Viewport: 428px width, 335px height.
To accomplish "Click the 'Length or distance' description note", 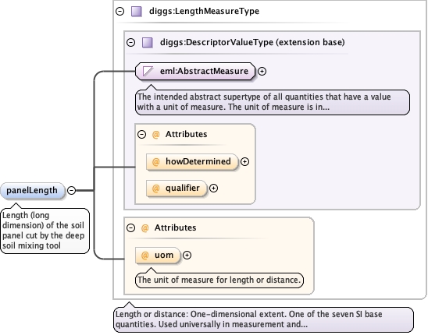I will click(x=263, y=319).
